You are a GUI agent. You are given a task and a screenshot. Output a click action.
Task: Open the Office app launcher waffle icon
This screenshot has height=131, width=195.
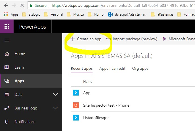pyautogui.click(x=7, y=27)
